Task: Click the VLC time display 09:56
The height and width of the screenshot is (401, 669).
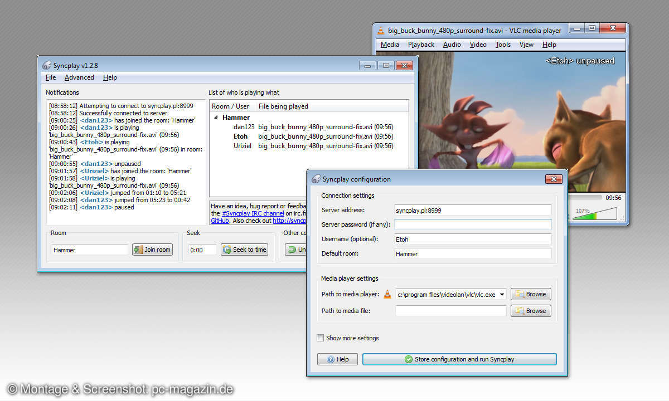Action: click(x=613, y=198)
